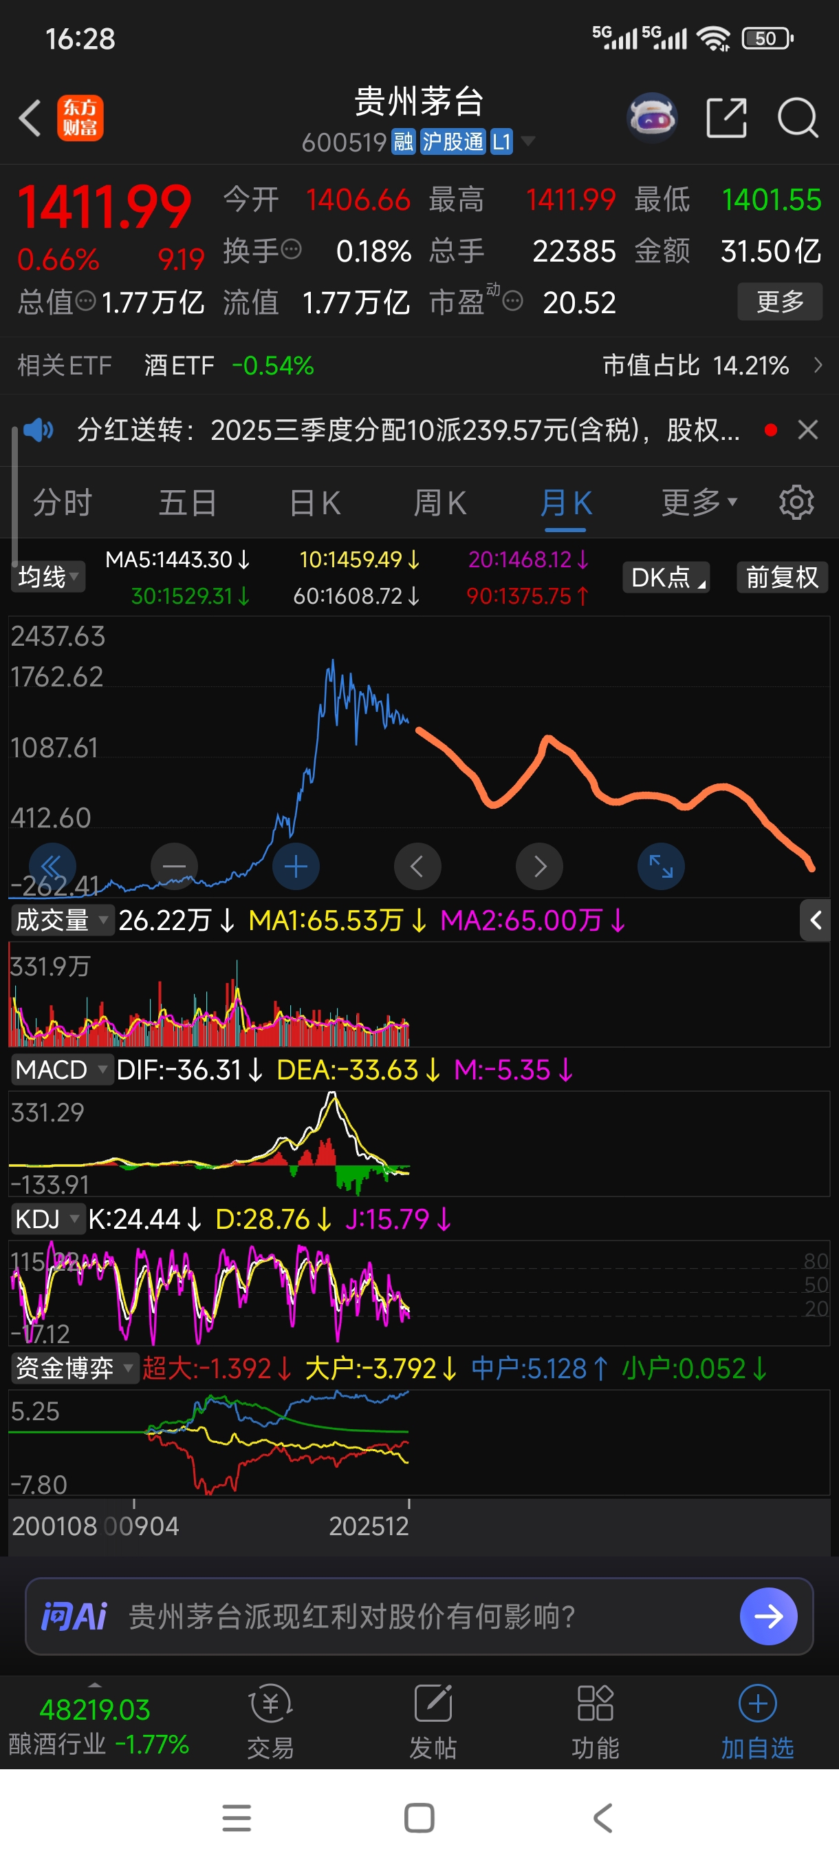Screen dimensions: 839x1867
Task: Send the AI question with arrow button
Action: [x=768, y=1616]
